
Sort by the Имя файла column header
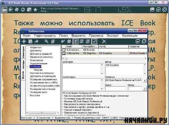90,46
